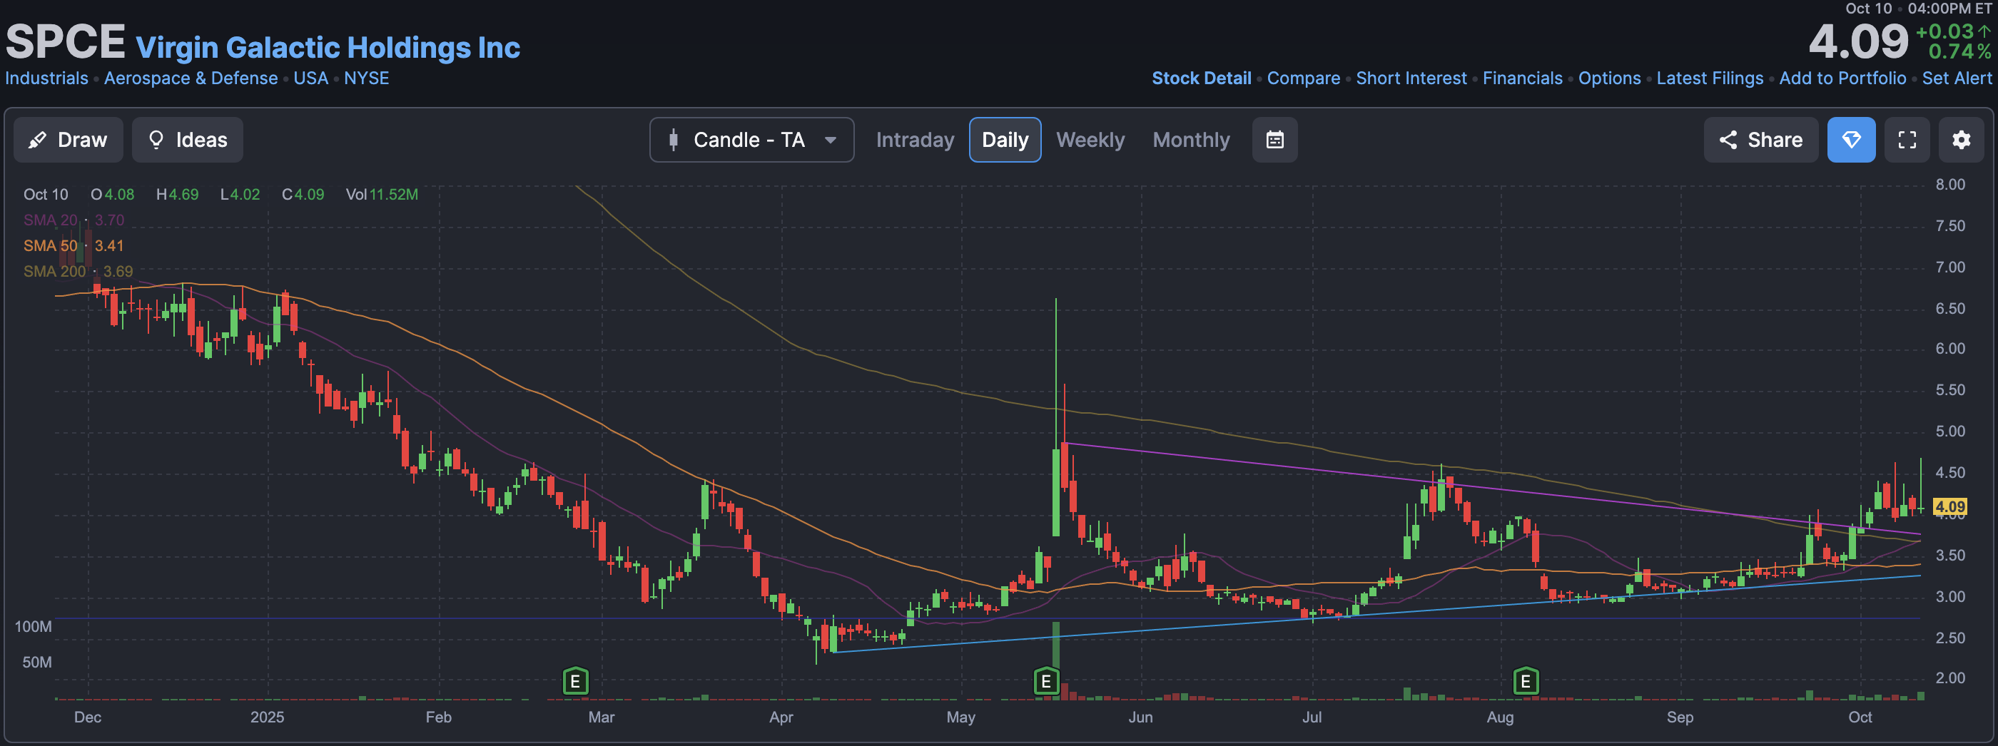Click the dropdown arrow beside Candle - TA
Screen dimensions: 1998x746
point(830,140)
